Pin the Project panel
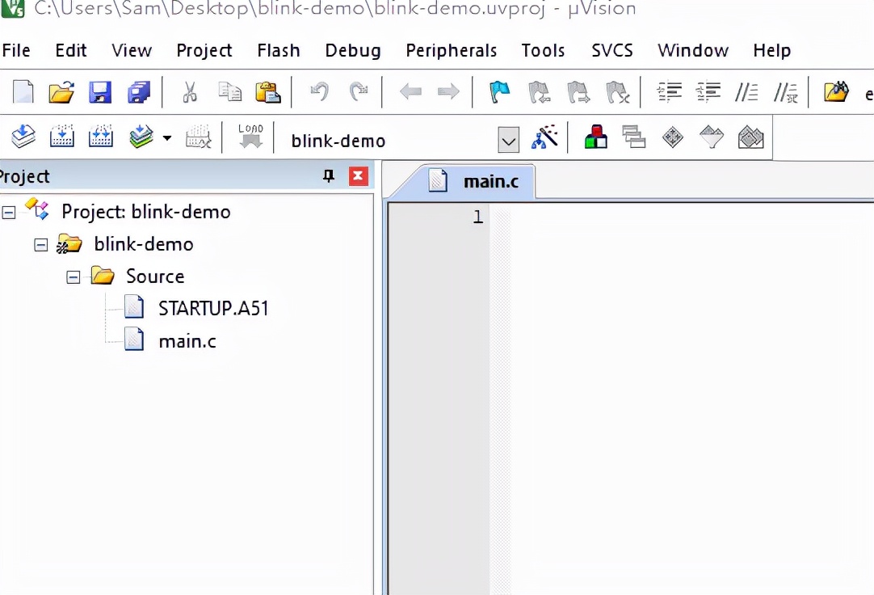Image resolution: width=874 pixels, height=595 pixels. [x=329, y=176]
